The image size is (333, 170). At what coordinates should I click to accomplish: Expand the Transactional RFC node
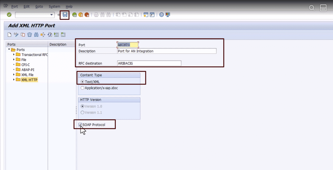(14, 55)
